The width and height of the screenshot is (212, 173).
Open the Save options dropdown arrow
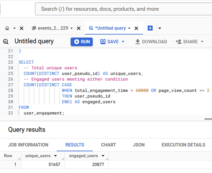tap(123, 42)
